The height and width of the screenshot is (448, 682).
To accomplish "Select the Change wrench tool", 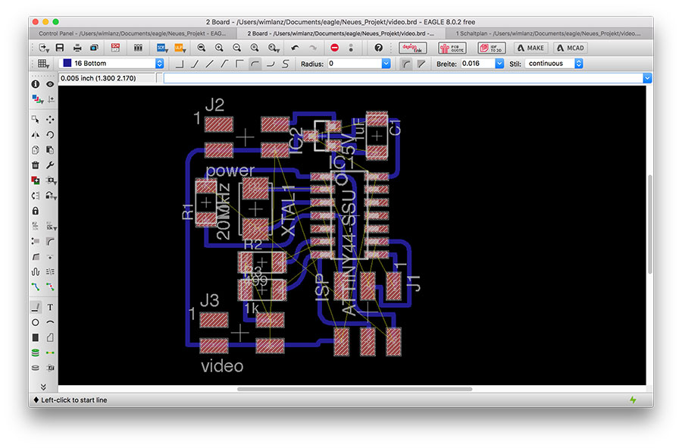I will click(51, 164).
